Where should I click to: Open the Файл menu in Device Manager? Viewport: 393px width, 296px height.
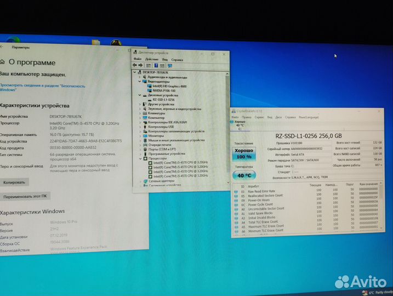point(138,59)
